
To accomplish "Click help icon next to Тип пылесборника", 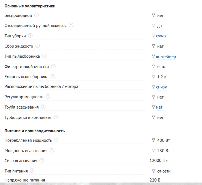I will (x=44, y=56).
